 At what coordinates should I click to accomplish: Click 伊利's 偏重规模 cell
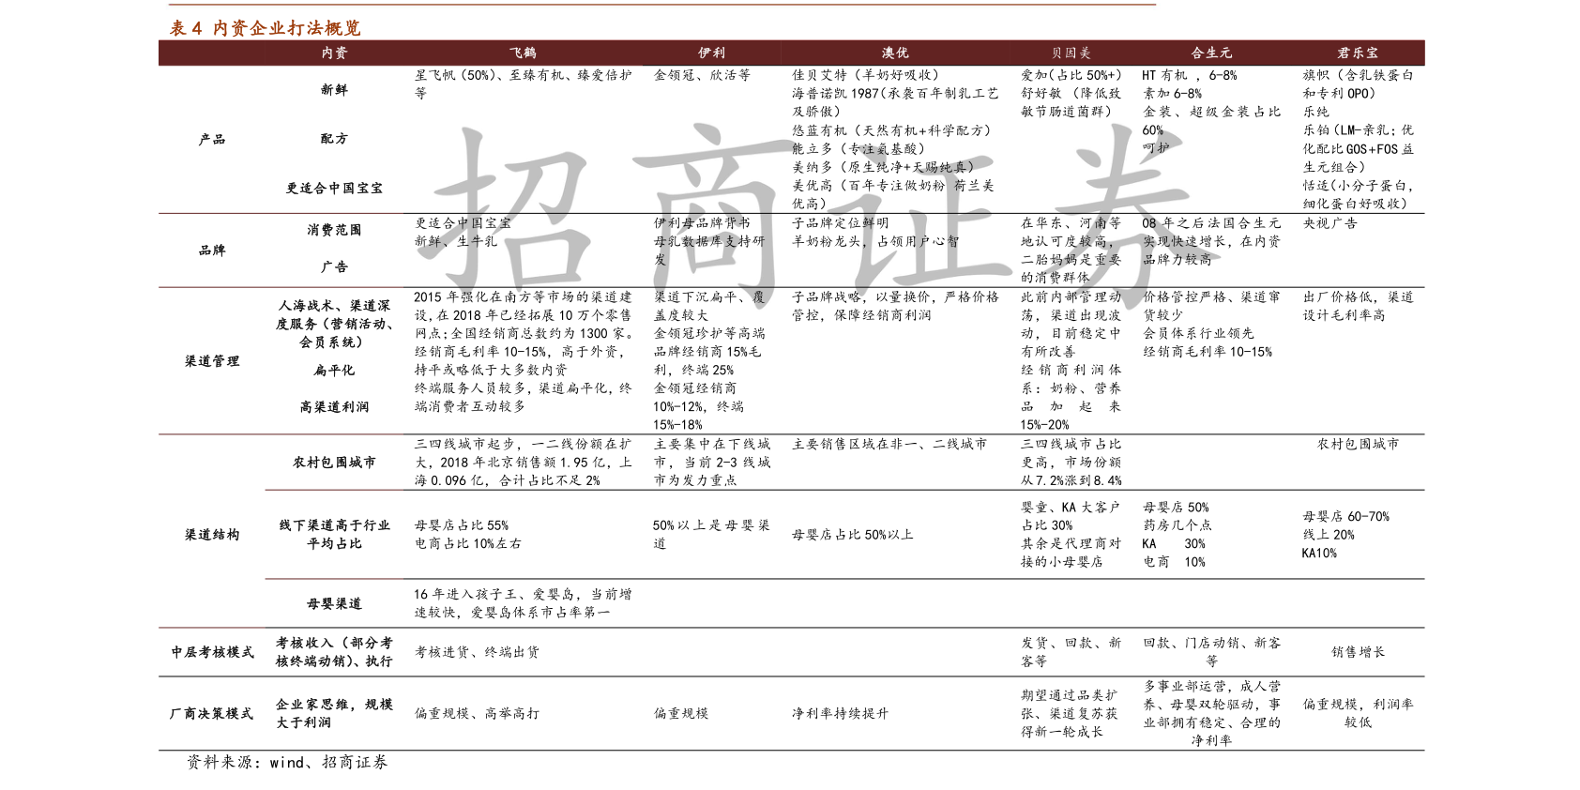(x=681, y=713)
